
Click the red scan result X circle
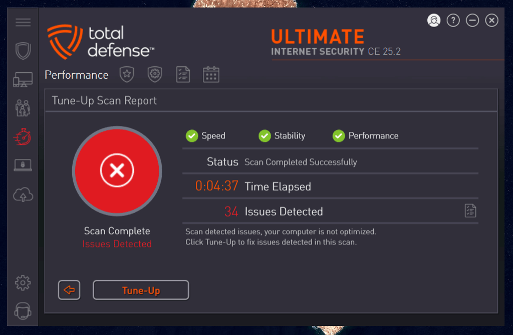pos(117,171)
